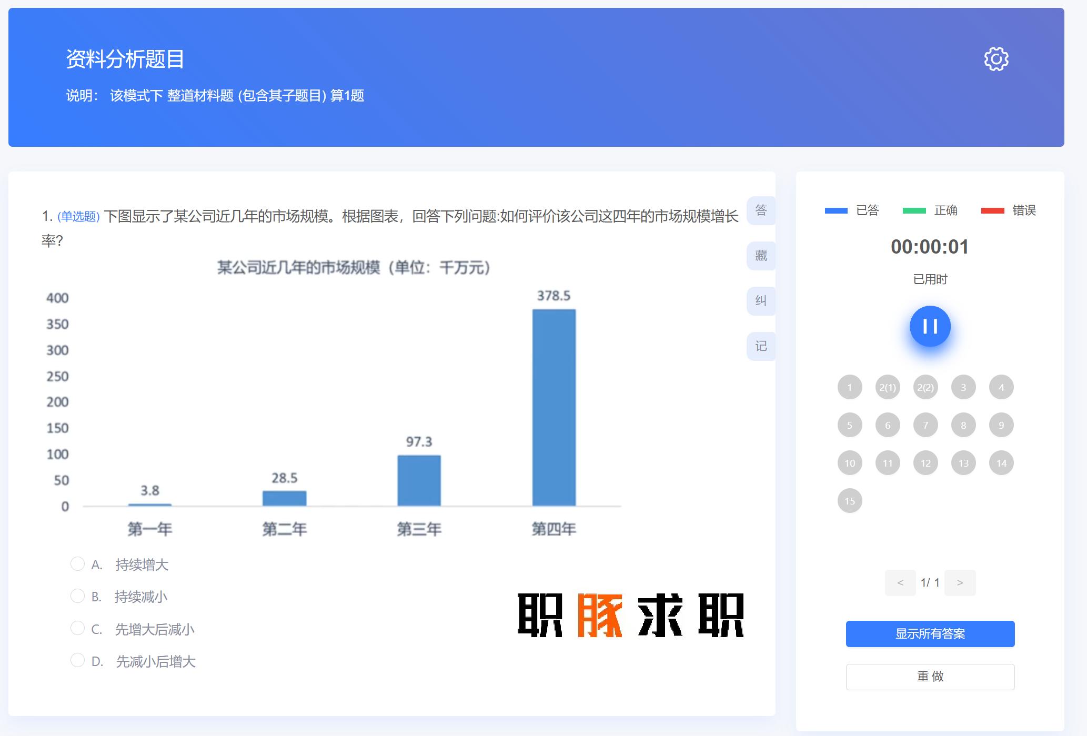Click the green 正确 legend swatch
The width and height of the screenshot is (1087, 736).
click(914, 210)
